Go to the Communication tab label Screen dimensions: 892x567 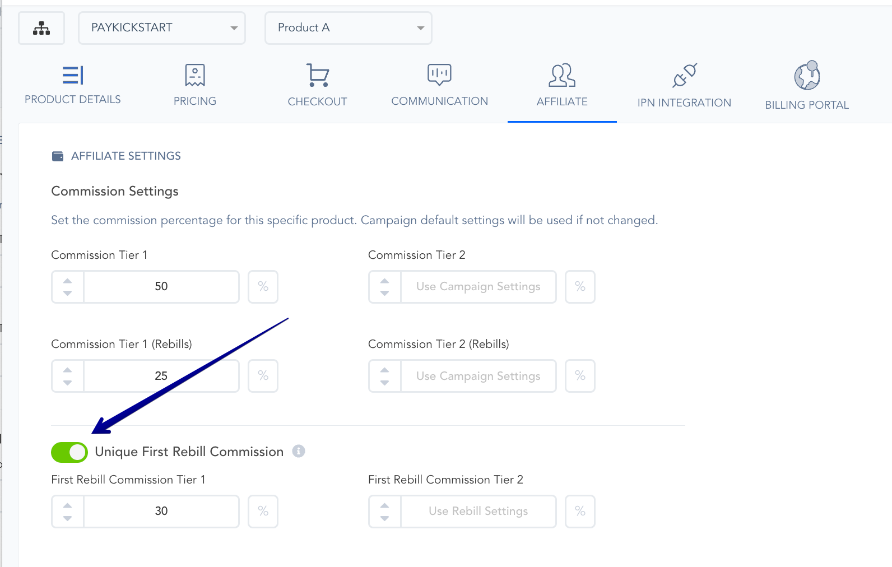point(439,101)
